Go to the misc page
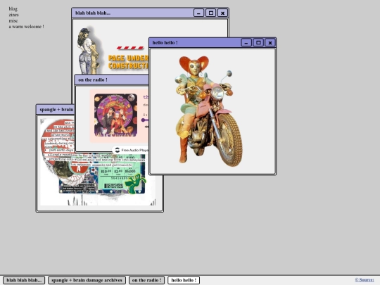Image resolution: width=380 pixels, height=285 pixels. tap(13, 21)
